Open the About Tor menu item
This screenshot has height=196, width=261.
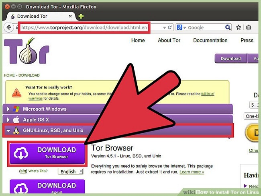click(169, 40)
